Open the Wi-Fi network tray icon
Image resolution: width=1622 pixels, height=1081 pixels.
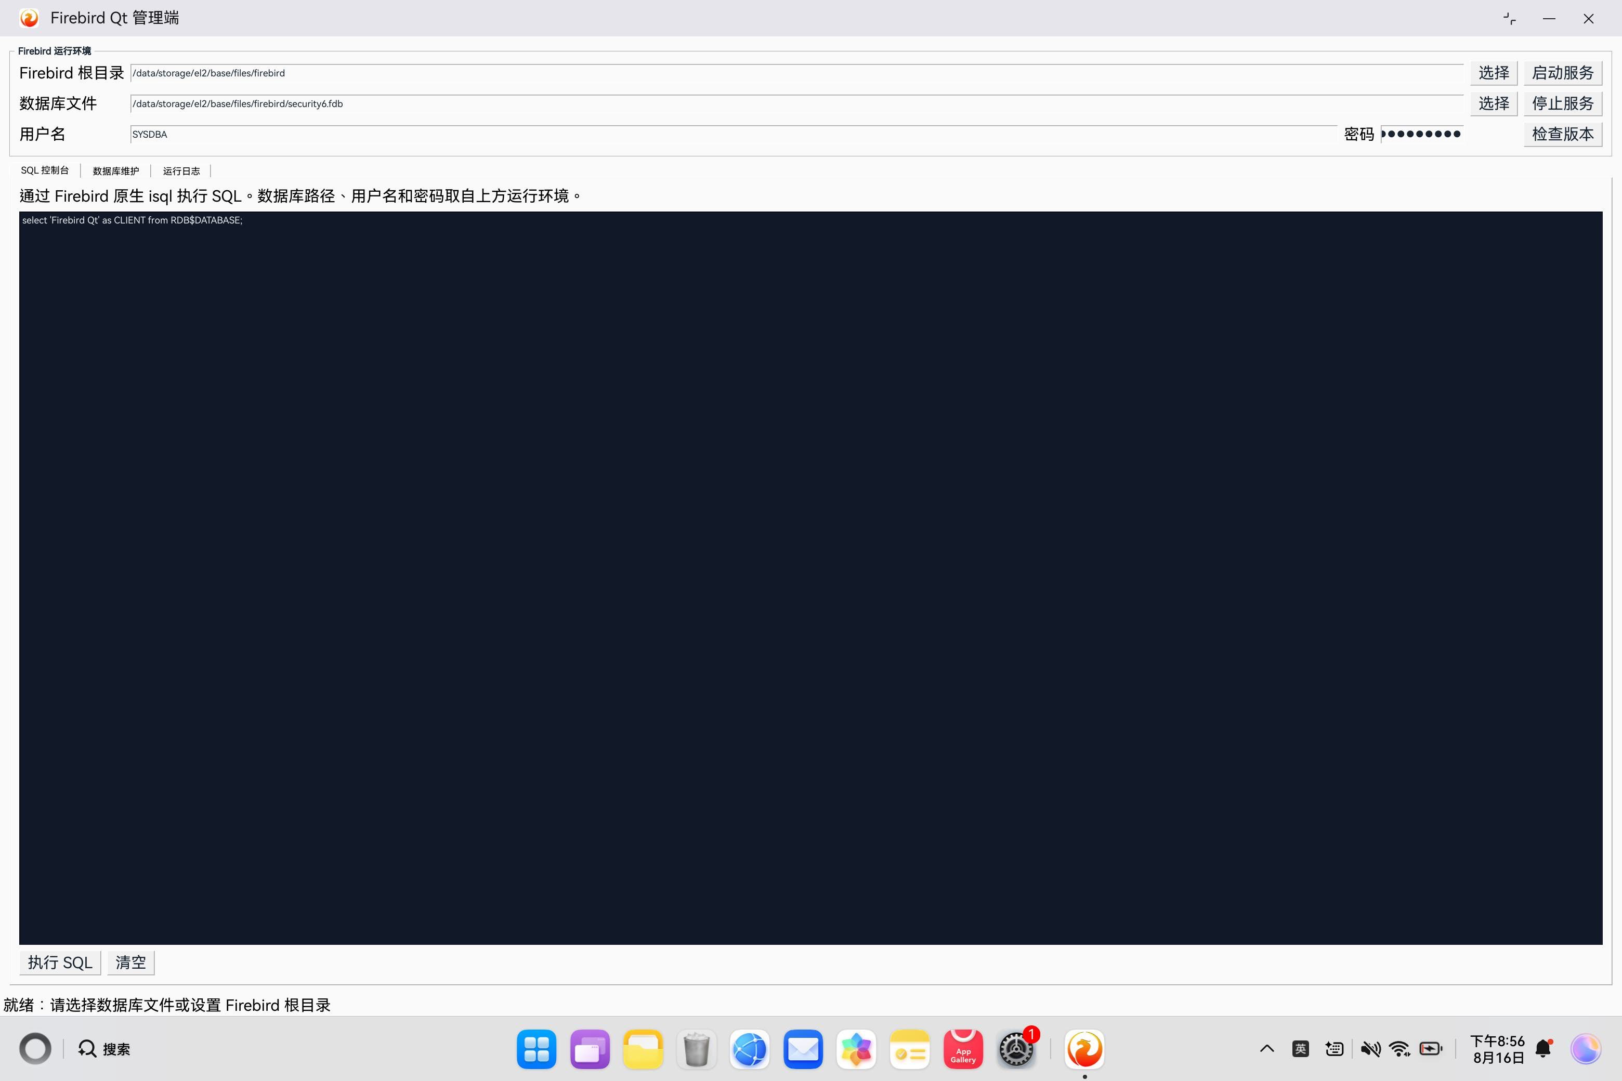coord(1400,1049)
